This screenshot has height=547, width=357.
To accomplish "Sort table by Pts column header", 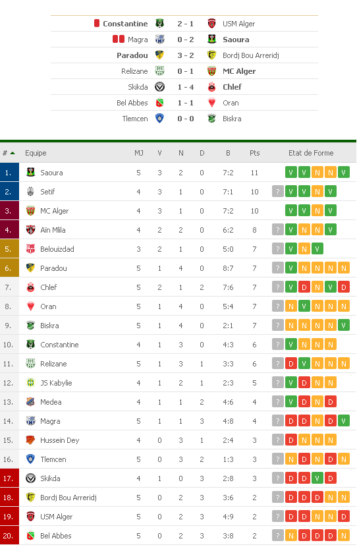I will tap(254, 153).
